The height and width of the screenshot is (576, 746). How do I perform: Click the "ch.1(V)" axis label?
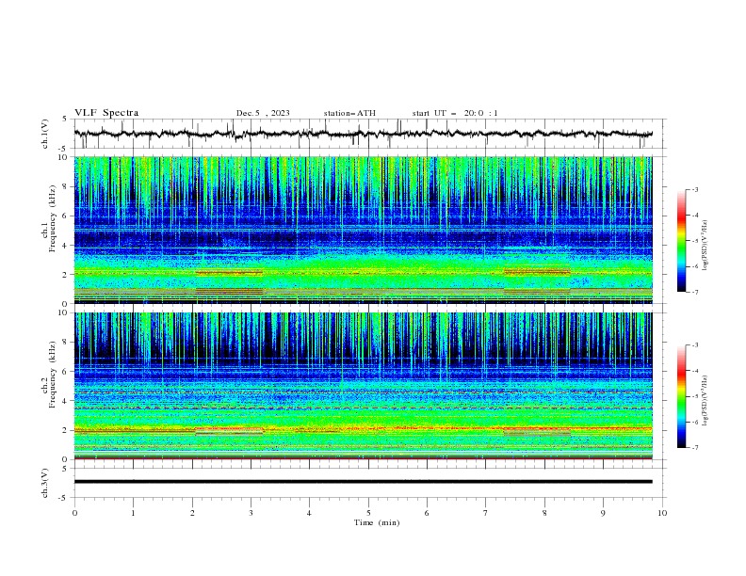tap(45, 134)
